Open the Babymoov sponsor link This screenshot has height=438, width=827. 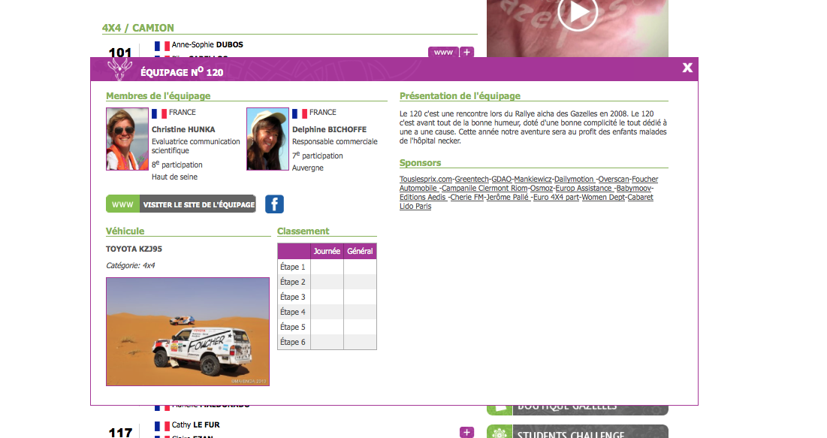pyautogui.click(x=634, y=189)
